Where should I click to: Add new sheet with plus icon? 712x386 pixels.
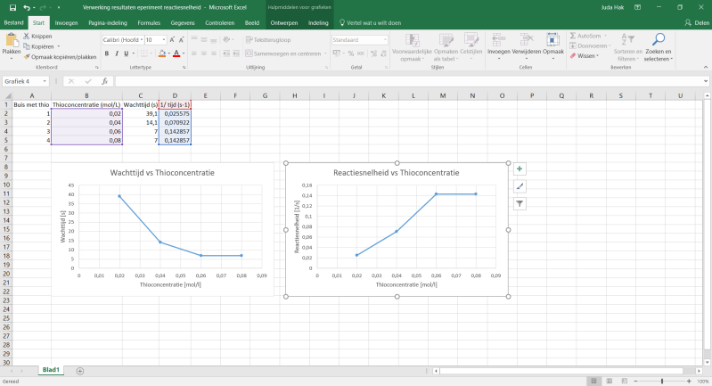coord(80,370)
